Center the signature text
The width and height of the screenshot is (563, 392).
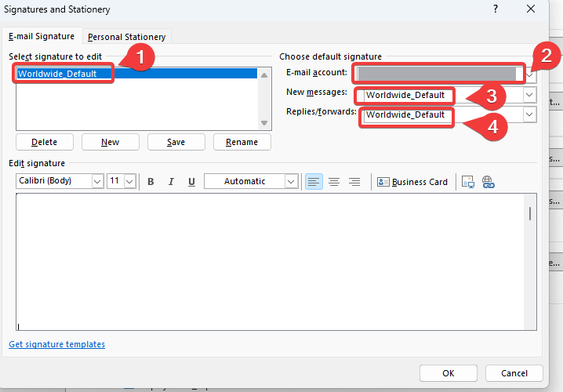point(334,181)
